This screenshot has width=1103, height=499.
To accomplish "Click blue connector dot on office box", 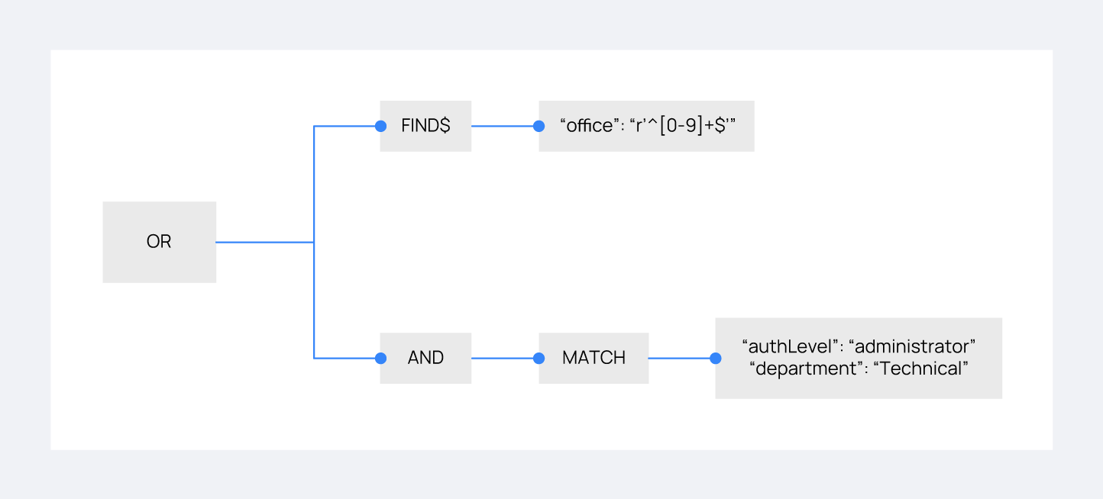I will 539,126.
